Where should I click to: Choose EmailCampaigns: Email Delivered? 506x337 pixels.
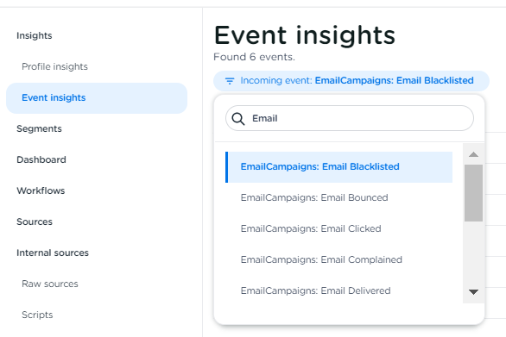[338, 290]
